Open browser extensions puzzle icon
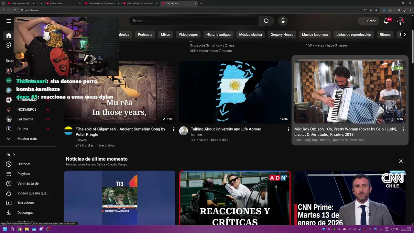The image size is (414, 233). click(x=390, y=10)
